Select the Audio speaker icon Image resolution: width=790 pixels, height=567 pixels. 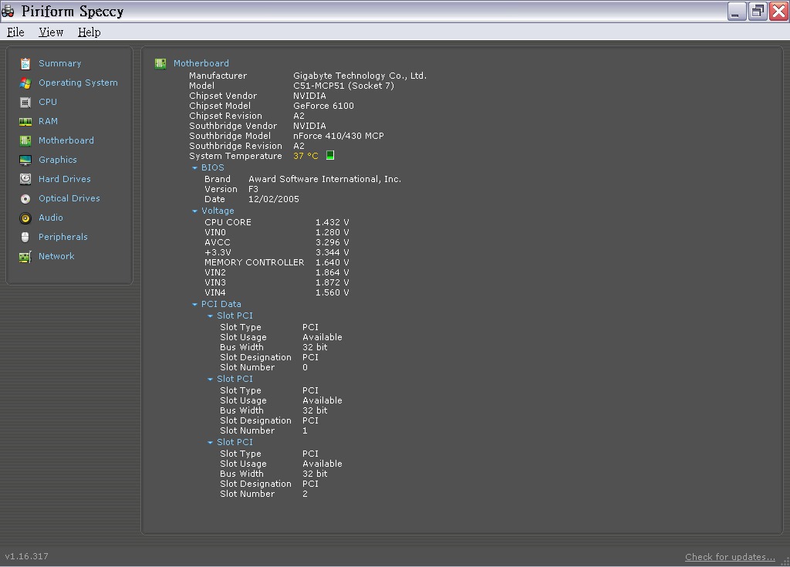[25, 218]
